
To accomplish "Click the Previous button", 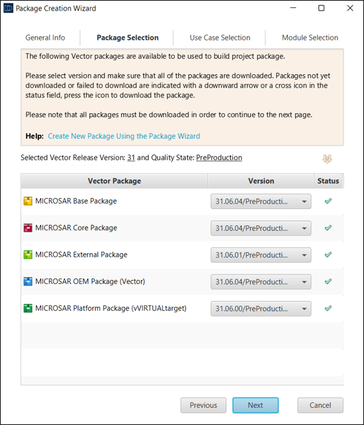I will [203, 405].
